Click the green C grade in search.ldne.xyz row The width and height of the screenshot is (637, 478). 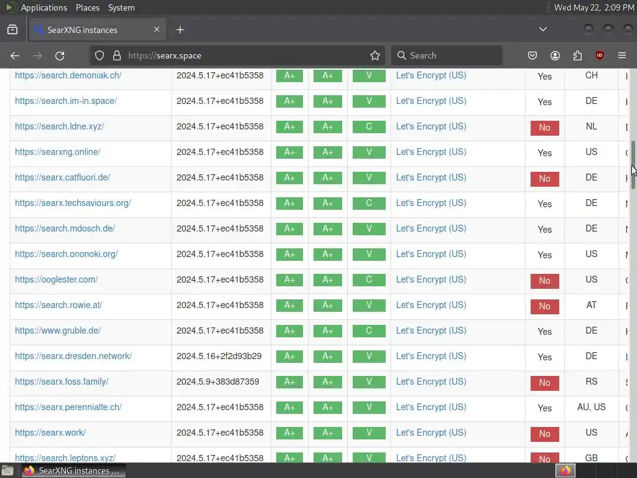[369, 126]
